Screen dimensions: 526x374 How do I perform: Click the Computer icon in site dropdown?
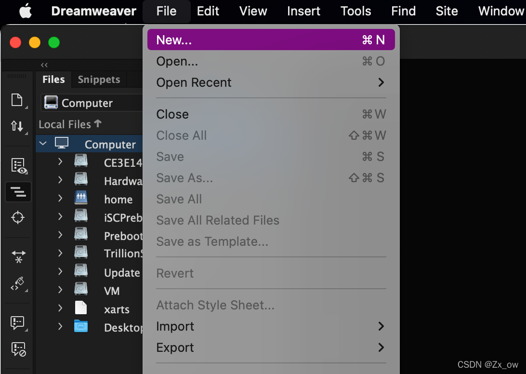pyautogui.click(x=51, y=102)
